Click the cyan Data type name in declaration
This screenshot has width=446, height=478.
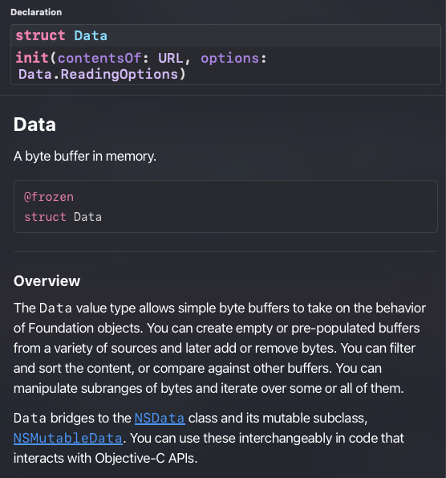(91, 35)
